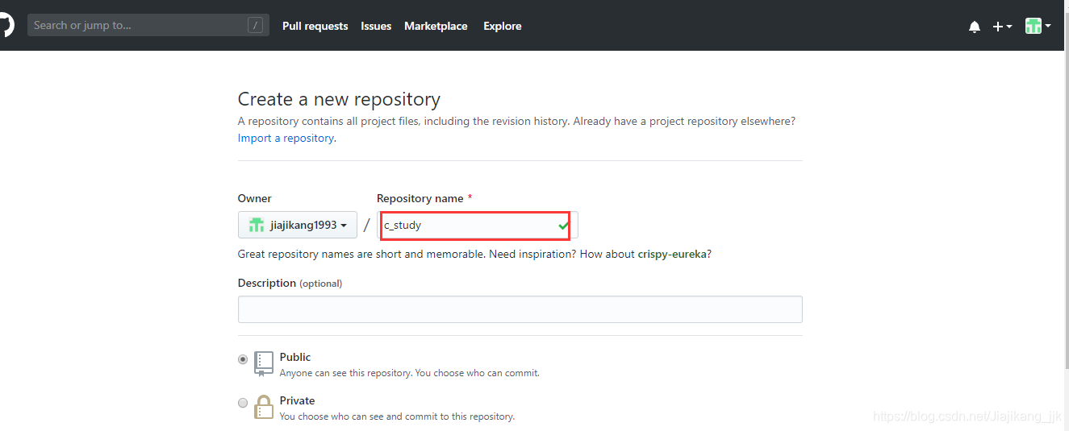Open Marketplace from top navigation
The width and height of the screenshot is (1069, 431).
(x=436, y=26)
